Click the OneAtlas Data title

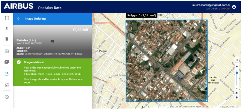click(50, 8)
